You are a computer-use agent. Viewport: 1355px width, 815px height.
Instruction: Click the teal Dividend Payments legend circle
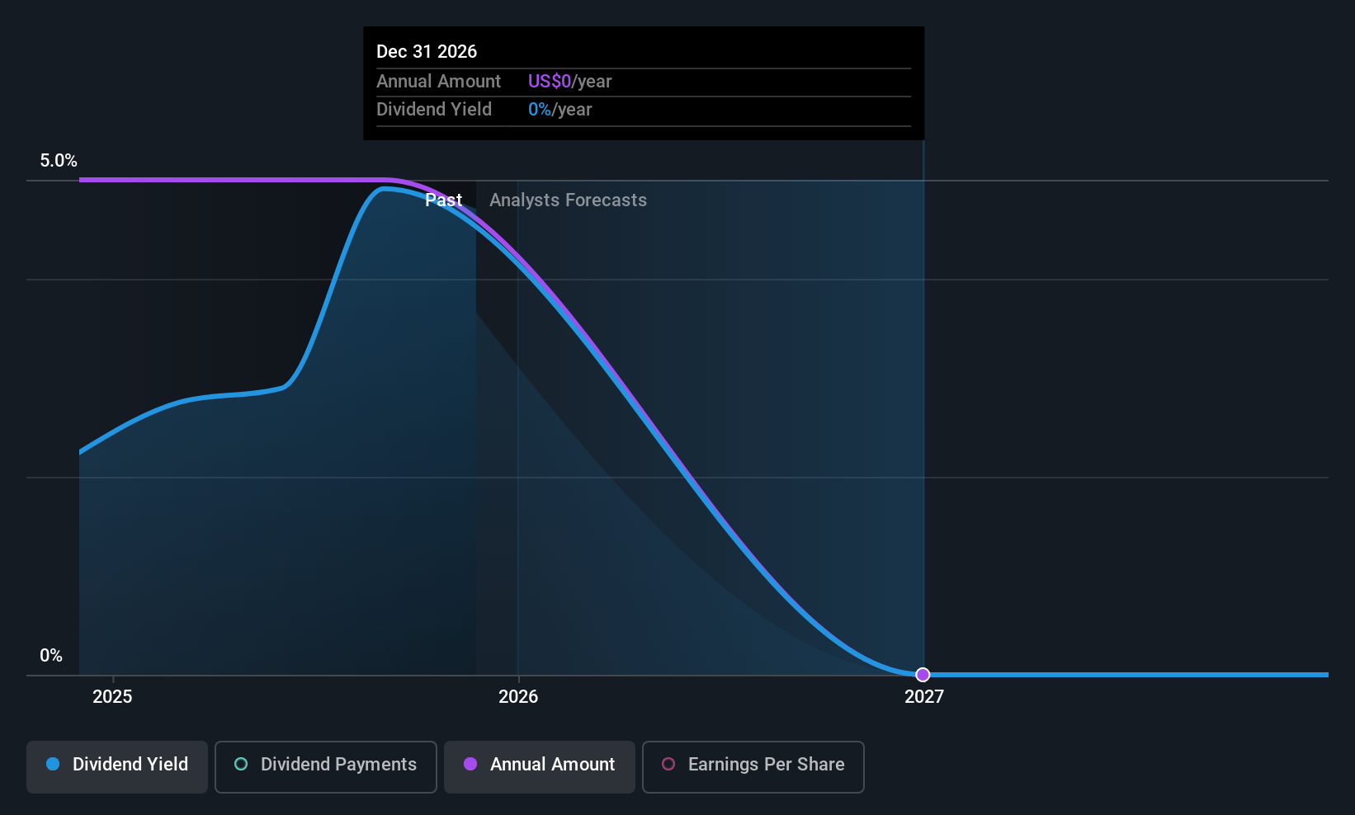241,764
